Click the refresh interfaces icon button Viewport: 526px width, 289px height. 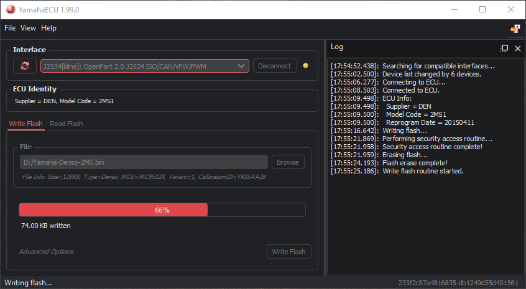click(24, 66)
